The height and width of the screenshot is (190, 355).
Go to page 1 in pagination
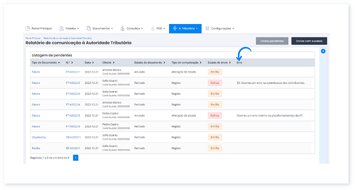(75, 158)
